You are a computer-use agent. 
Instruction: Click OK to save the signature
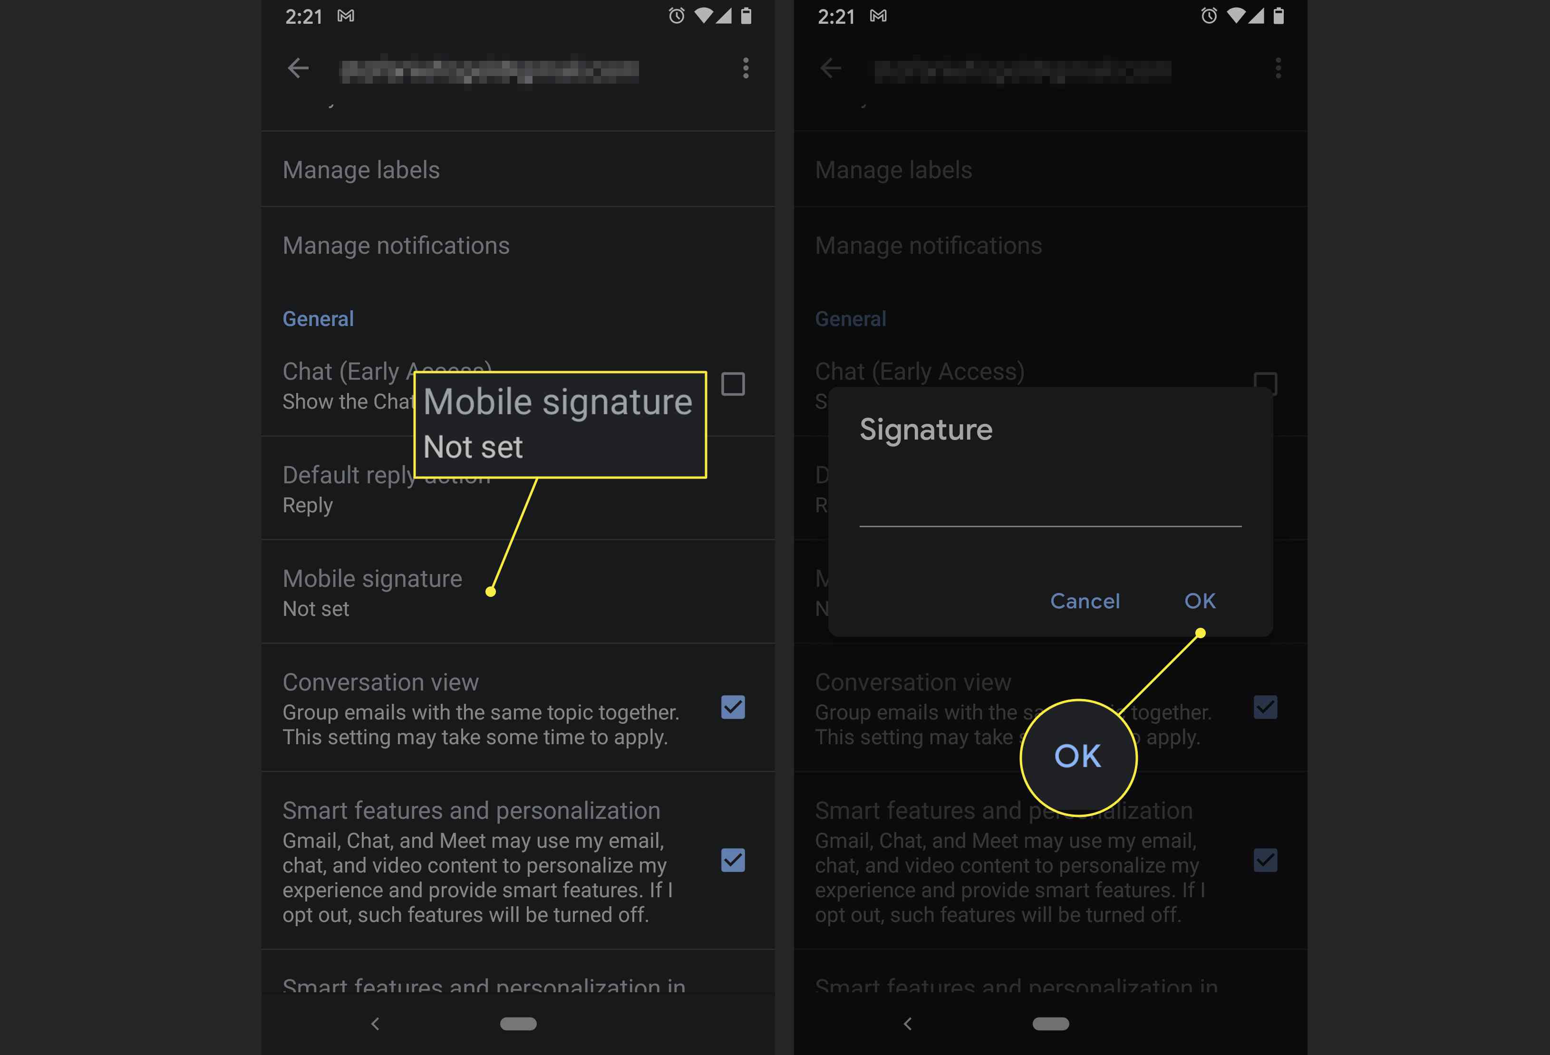coord(1200,601)
